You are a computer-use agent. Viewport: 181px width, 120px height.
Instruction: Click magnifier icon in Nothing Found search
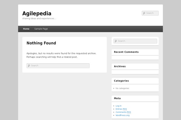click(29, 66)
